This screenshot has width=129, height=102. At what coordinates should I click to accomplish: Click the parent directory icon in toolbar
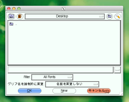pyautogui.click(x=110, y=16)
